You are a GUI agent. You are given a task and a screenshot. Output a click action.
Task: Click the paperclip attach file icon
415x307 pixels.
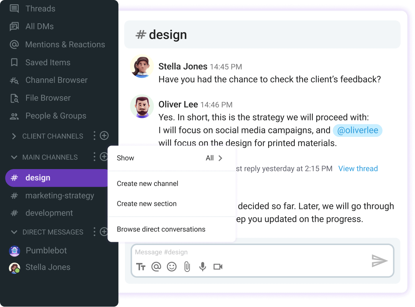187,267
